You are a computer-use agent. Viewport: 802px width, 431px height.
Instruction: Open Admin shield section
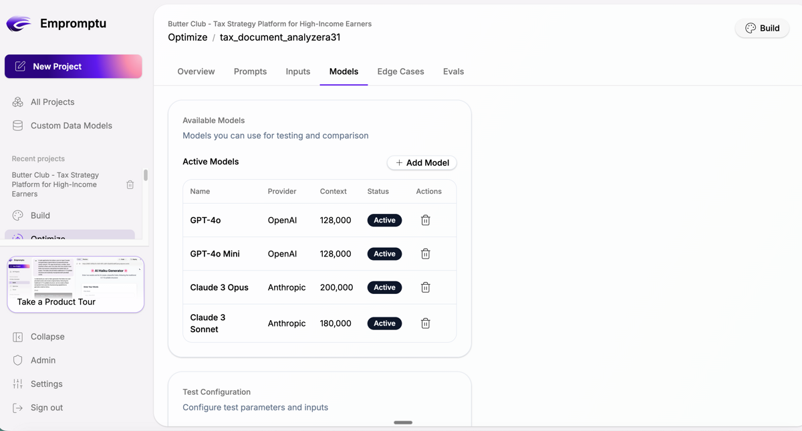pos(43,360)
